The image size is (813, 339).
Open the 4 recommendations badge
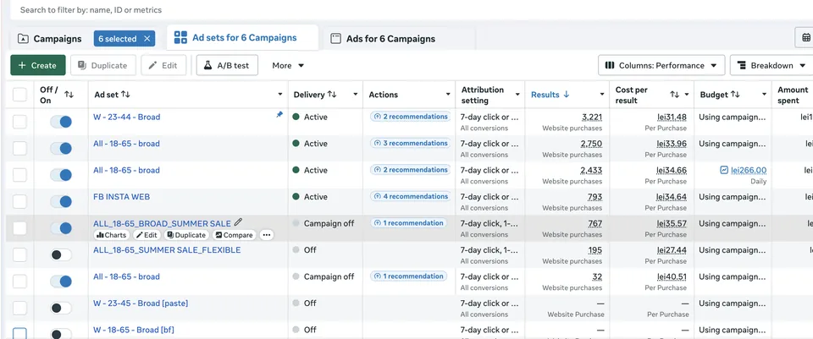(x=410, y=196)
